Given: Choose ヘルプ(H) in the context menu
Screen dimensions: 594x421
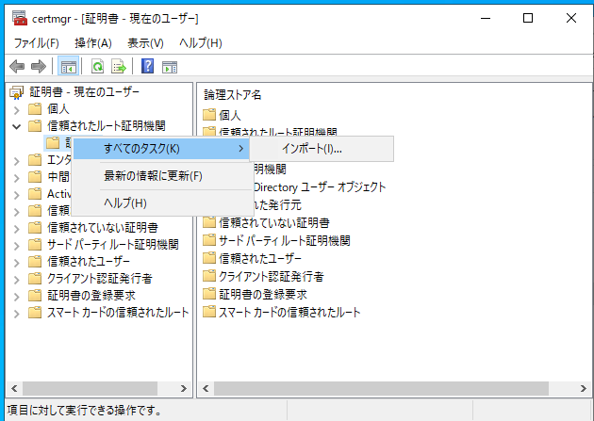Looking at the screenshot, I should (x=162, y=203).
